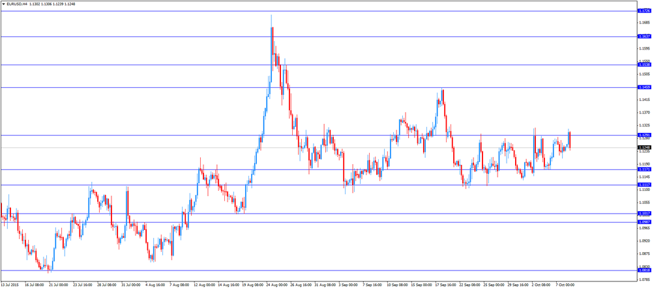Click the 29 Sep 16:00 time label
This screenshot has height=288, width=652.
(x=517, y=285)
